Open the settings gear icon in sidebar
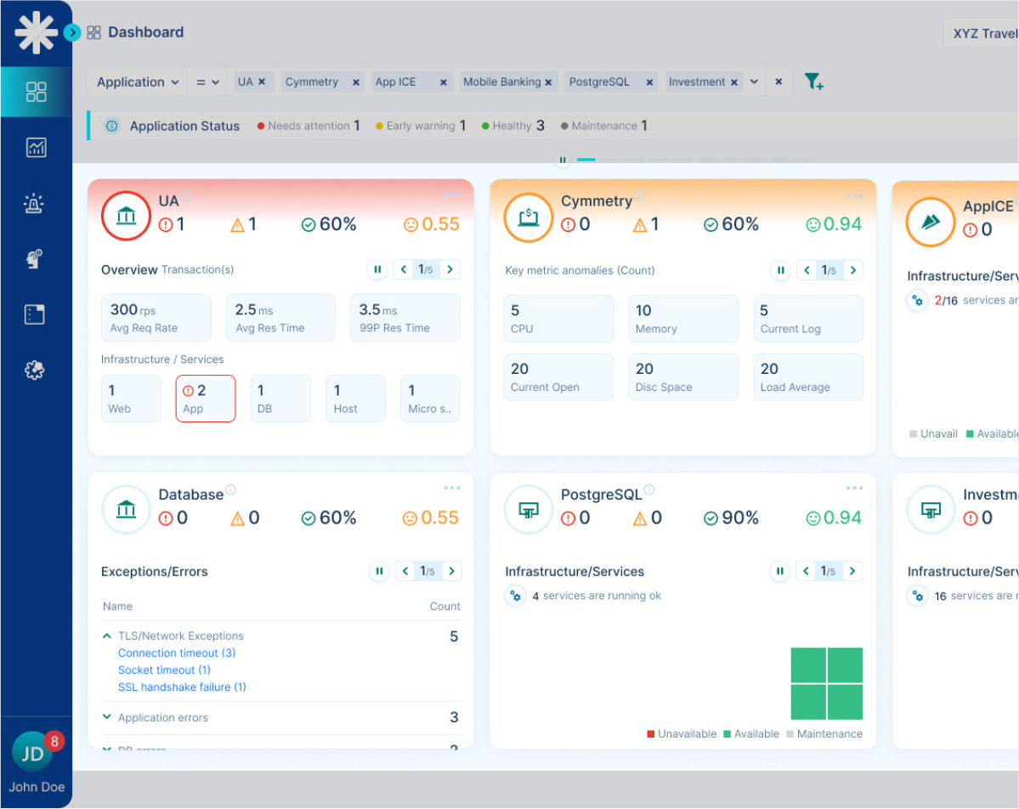 click(36, 371)
